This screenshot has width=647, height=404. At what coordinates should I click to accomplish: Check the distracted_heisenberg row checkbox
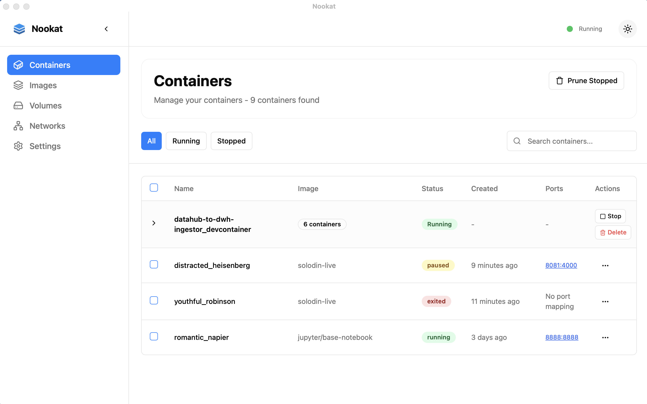154,265
